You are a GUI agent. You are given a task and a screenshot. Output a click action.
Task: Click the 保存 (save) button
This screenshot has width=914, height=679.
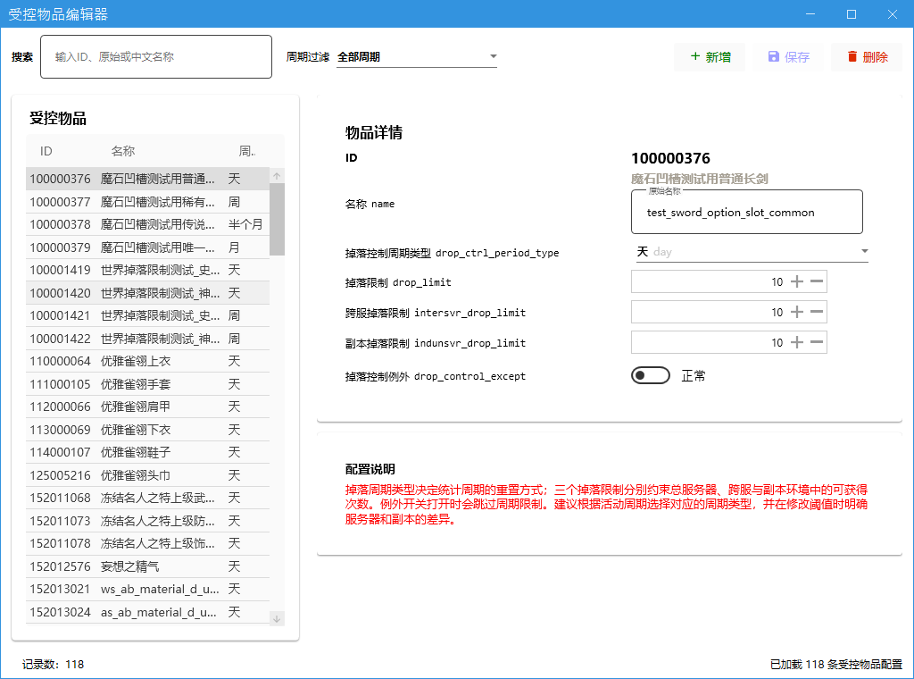pyautogui.click(x=788, y=57)
